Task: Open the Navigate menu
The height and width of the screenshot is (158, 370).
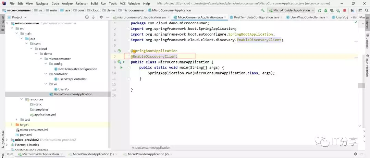Action: tap(42, 3)
